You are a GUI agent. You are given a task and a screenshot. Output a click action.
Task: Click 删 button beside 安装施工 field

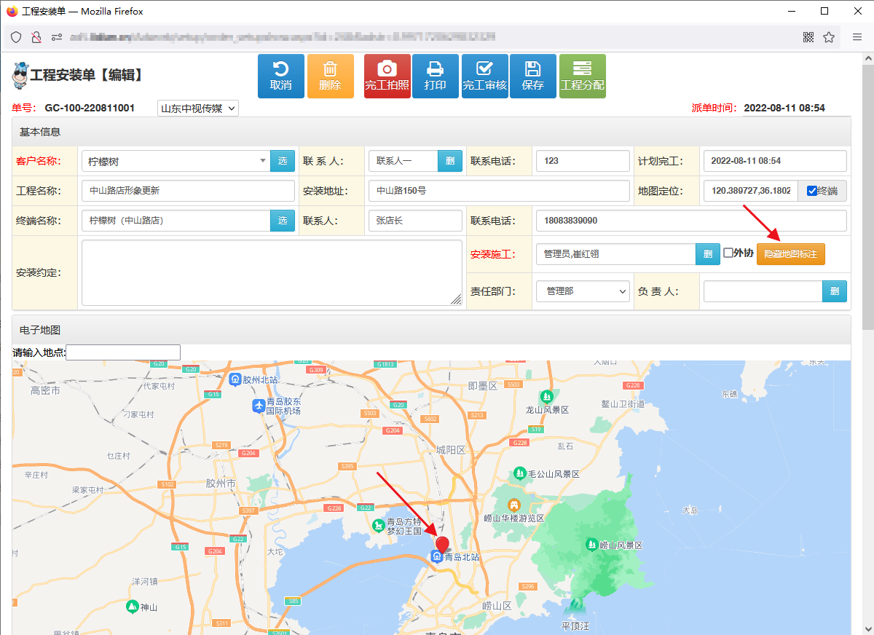click(707, 254)
